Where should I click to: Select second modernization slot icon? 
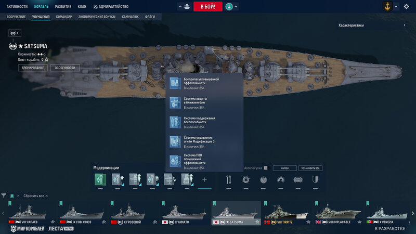click(118, 179)
